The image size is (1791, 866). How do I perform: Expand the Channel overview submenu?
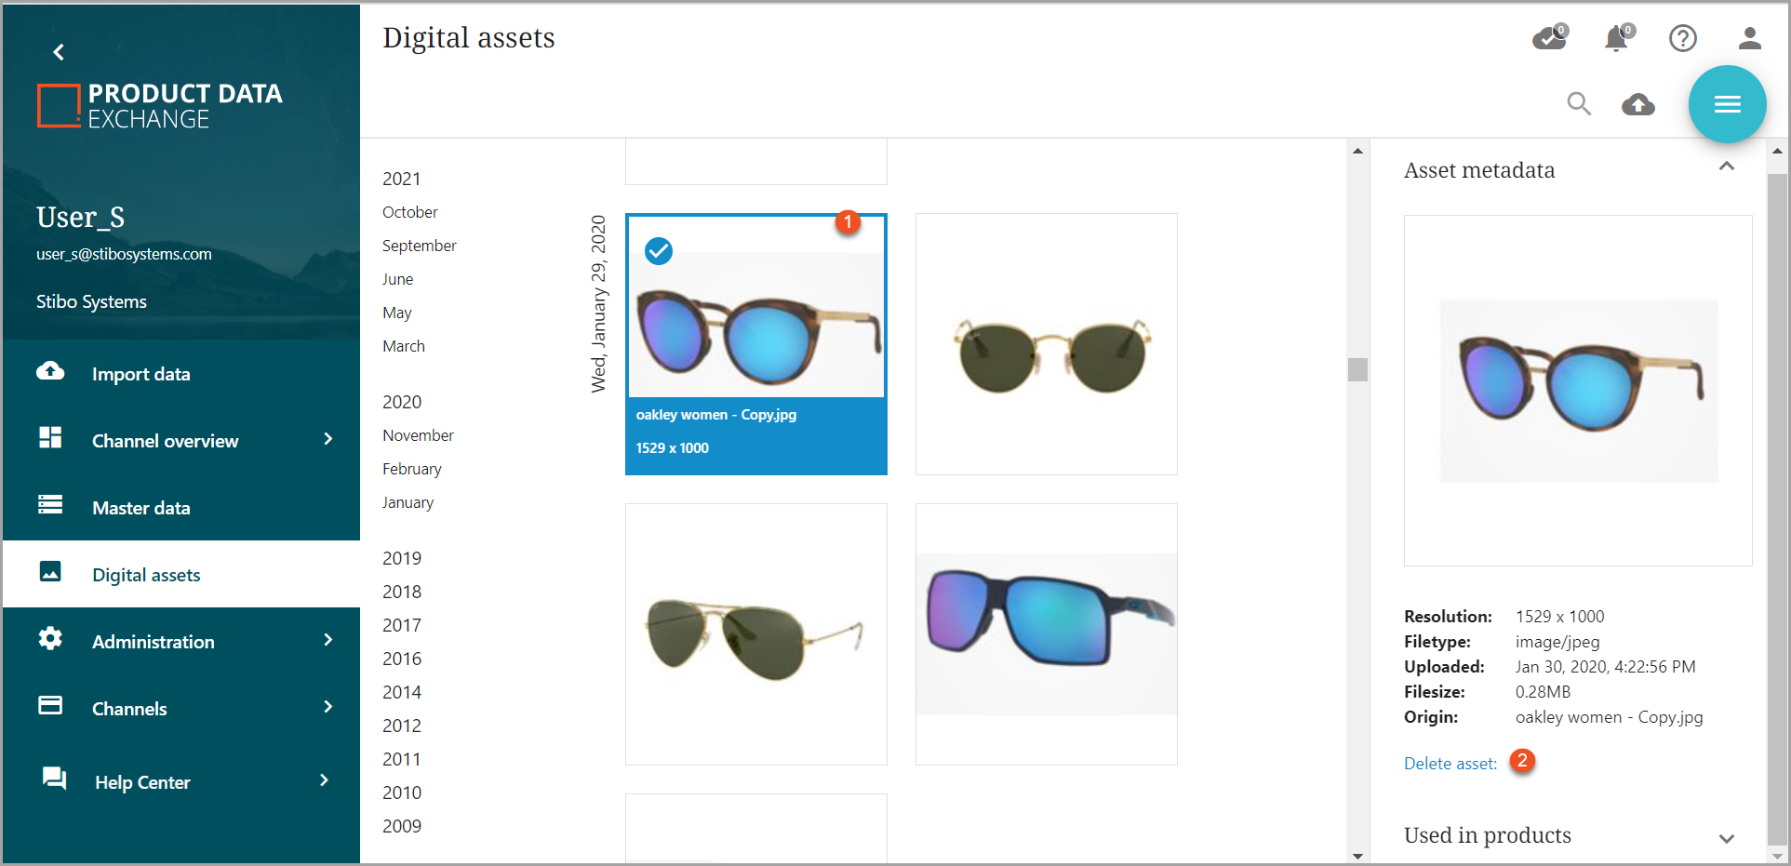[x=328, y=439]
